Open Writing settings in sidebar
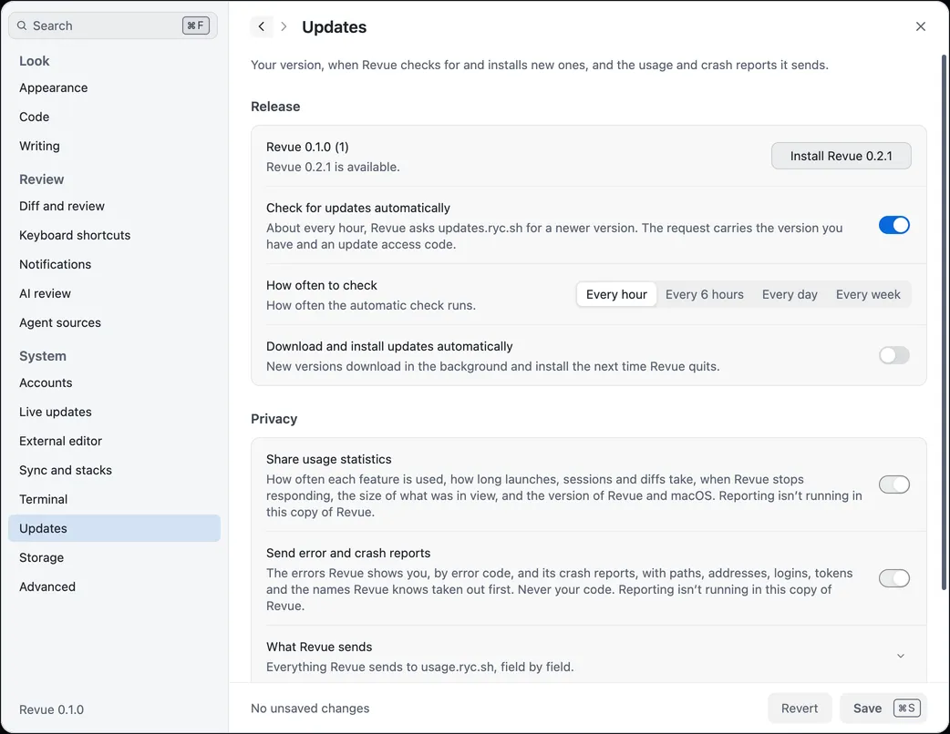Viewport: 950px width, 734px height. pos(114,146)
